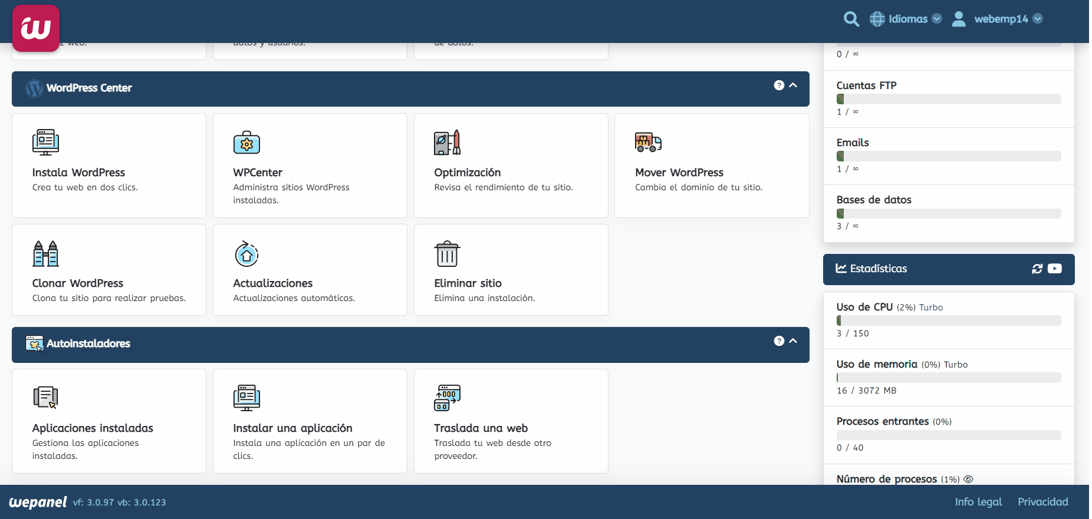The image size is (1092, 519).
Task: Open the Privacidad footer link
Action: click(x=1042, y=501)
